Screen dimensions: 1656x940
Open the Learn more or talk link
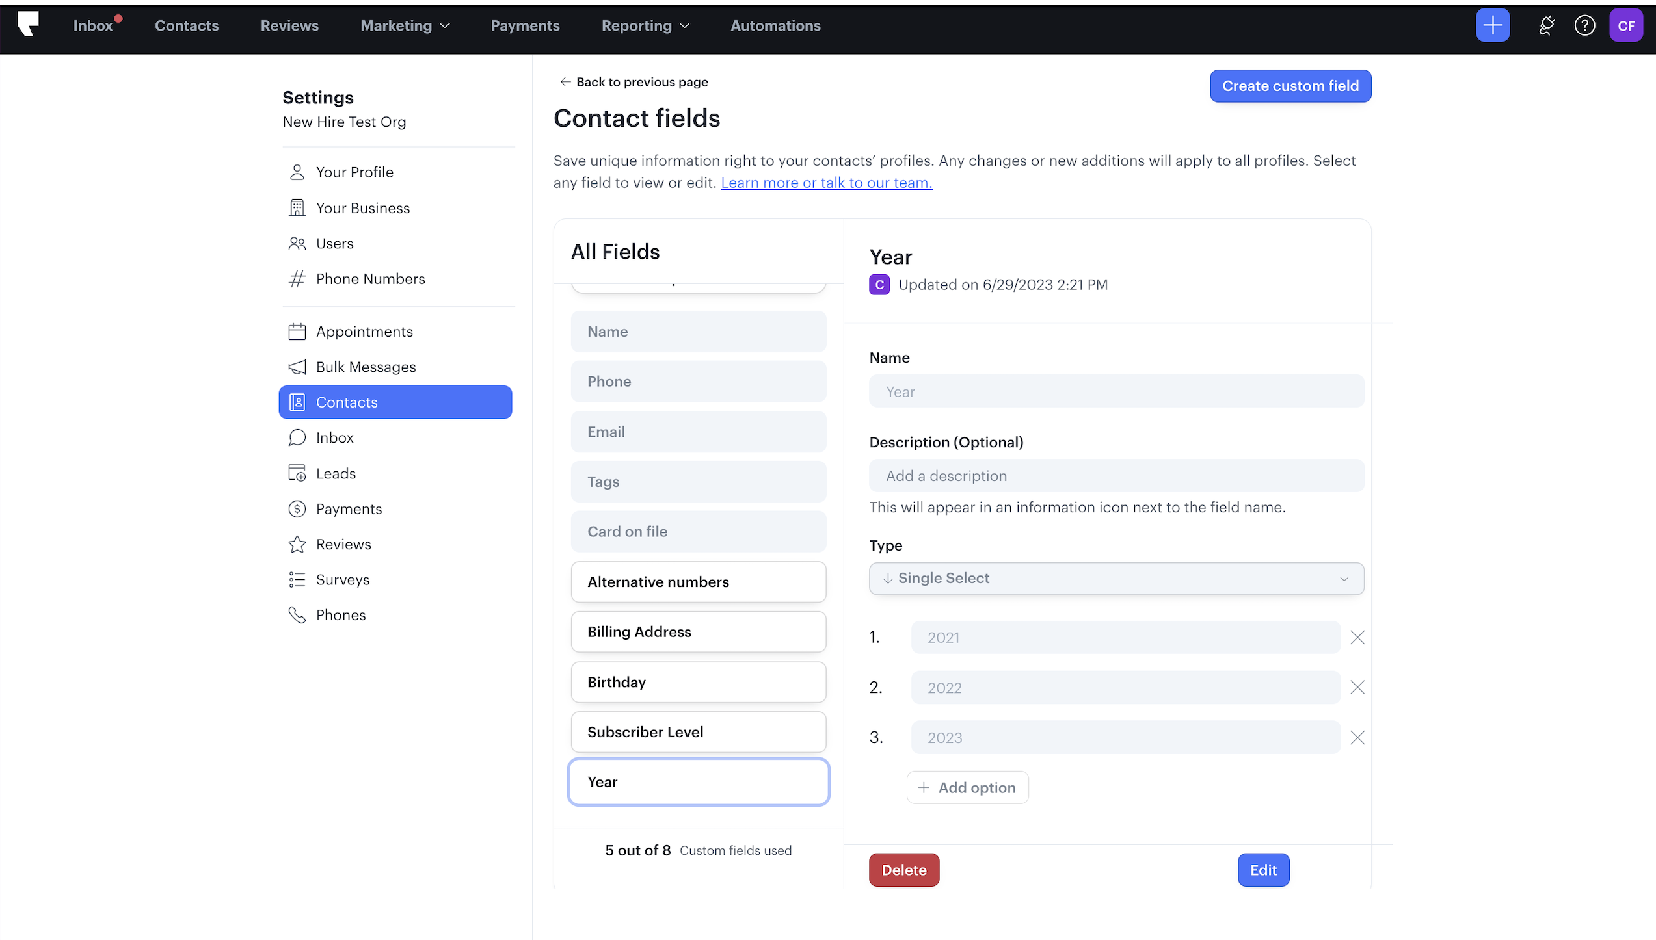pyautogui.click(x=826, y=183)
